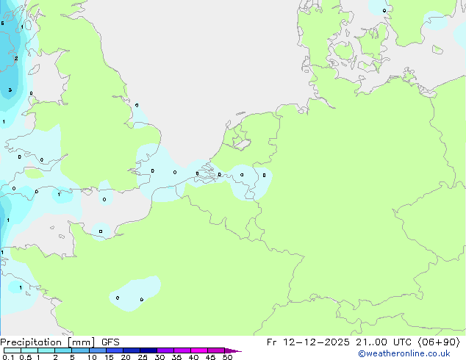466x360 pixels.
Task: Click the '50' legend scale value
Action: [227, 357]
